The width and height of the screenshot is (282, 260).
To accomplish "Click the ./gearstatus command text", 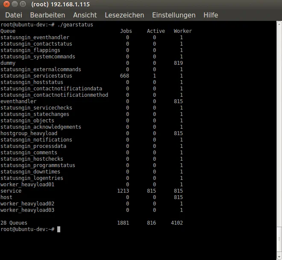I will click(x=75, y=25).
